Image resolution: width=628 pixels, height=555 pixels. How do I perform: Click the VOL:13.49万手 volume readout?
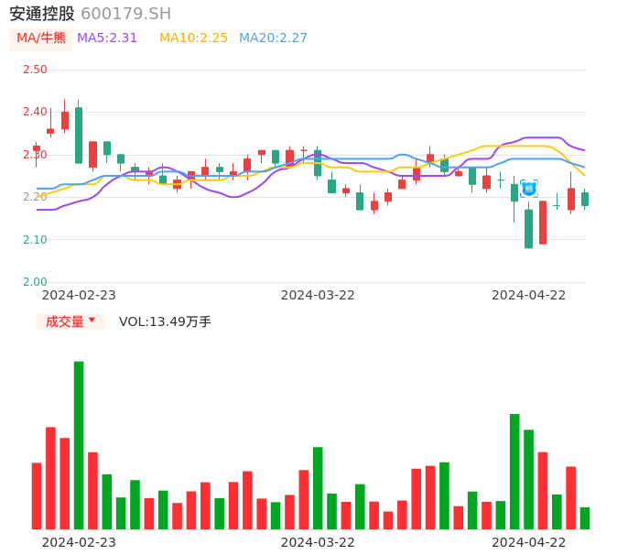[165, 321]
